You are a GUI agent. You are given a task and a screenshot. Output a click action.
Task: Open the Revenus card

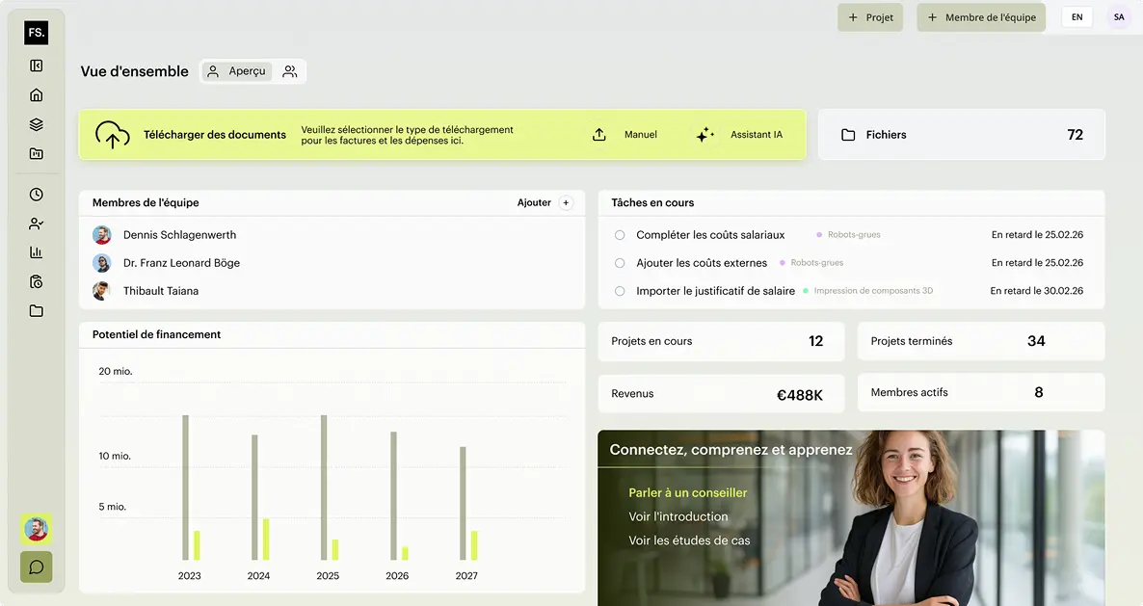tap(721, 394)
